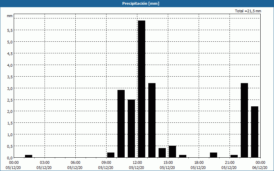274x171 pixels.
Task: Select the small bar at 19:00–20:00
Action: coord(213,155)
